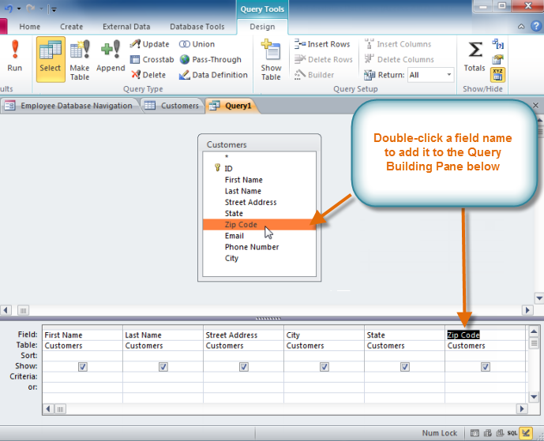Switch to PivotChart View in status bar
The image size is (544, 441).
(x=500, y=432)
